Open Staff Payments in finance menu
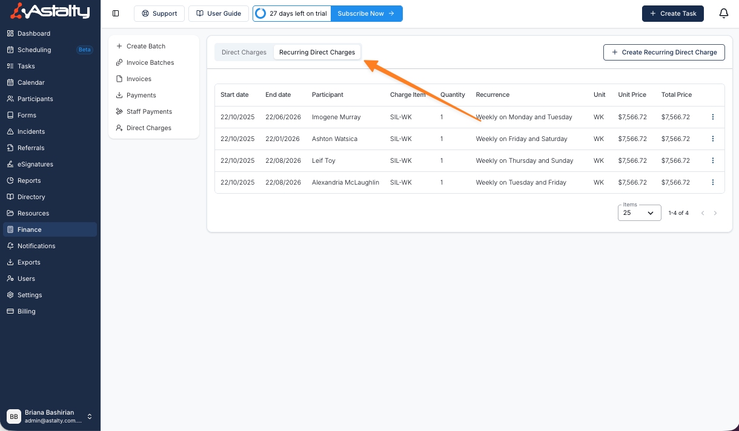The width and height of the screenshot is (739, 431). [x=149, y=111]
